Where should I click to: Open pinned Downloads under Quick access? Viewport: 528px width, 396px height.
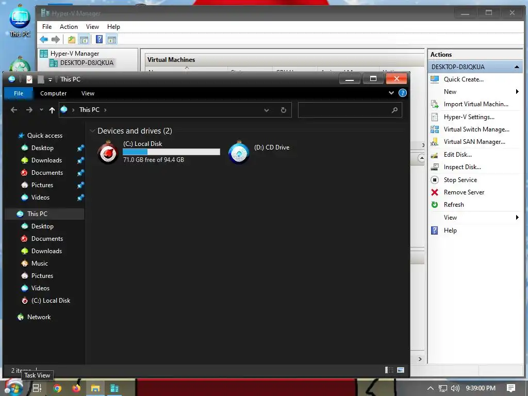[46, 160]
